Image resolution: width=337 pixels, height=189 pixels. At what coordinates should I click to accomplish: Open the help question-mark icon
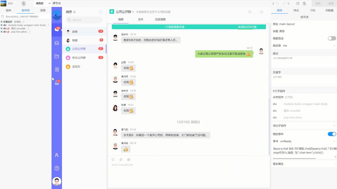click(57, 168)
